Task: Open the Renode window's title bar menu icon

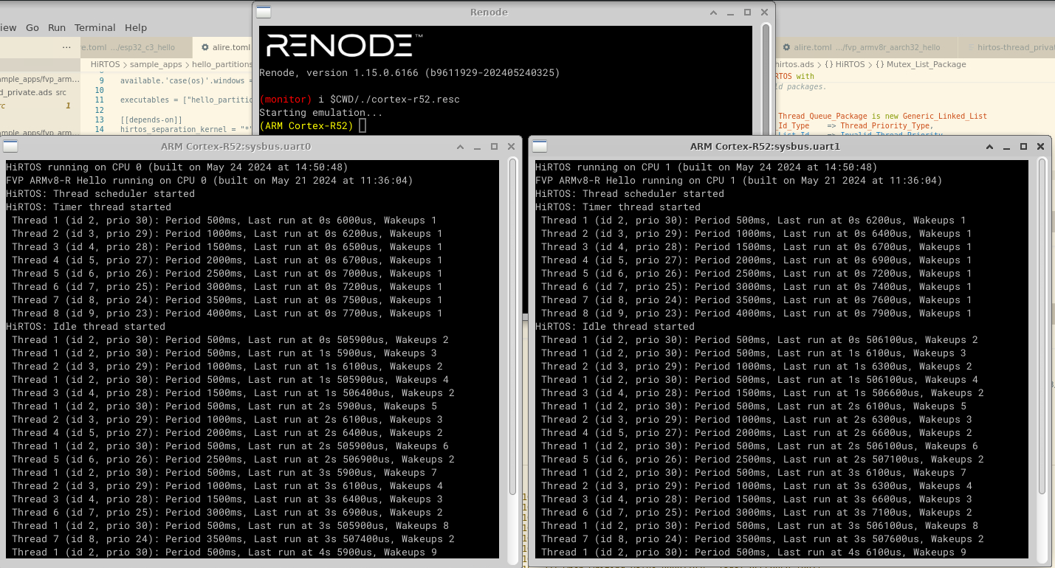Action: (263, 12)
